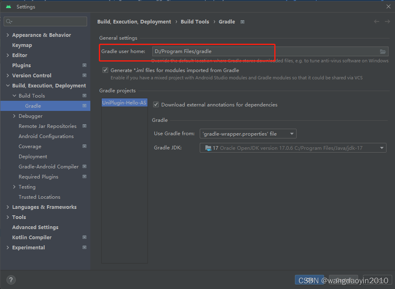Click the JDK folder icon in Gradle JDK field
Viewport: 395px width, 289px height.
pyautogui.click(x=208, y=148)
